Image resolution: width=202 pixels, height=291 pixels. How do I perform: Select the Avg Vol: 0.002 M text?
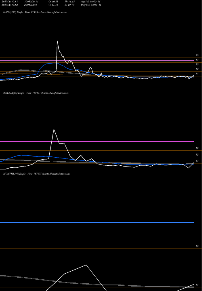point(91,2)
